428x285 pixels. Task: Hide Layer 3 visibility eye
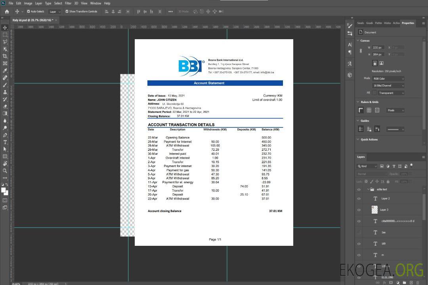pyautogui.click(x=359, y=210)
